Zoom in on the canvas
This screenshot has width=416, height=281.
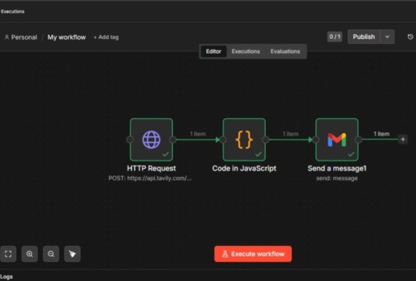(x=30, y=254)
